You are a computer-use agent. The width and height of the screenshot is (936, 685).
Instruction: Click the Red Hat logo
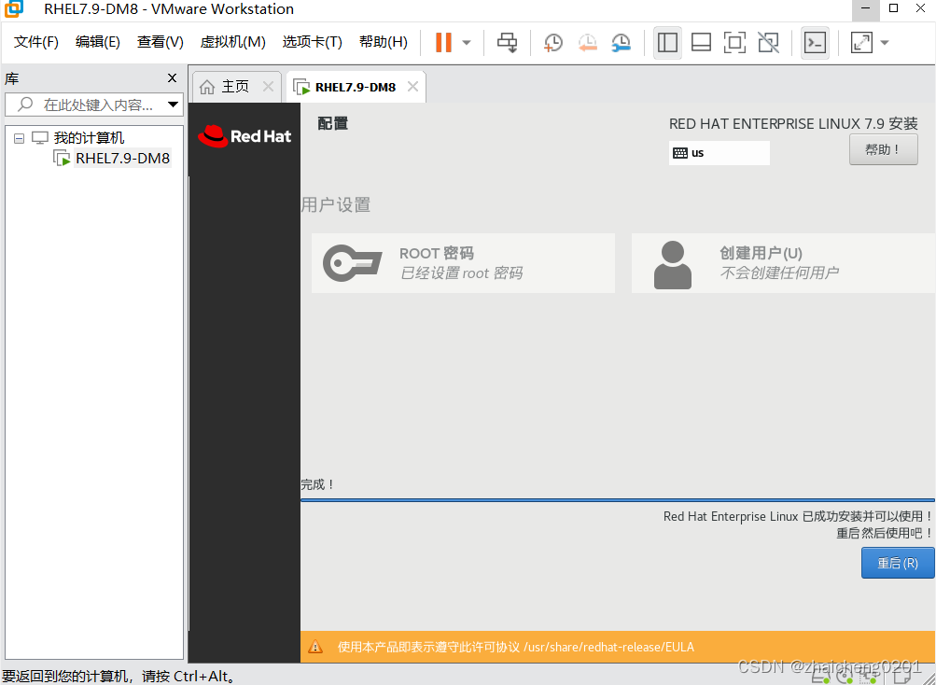244,136
